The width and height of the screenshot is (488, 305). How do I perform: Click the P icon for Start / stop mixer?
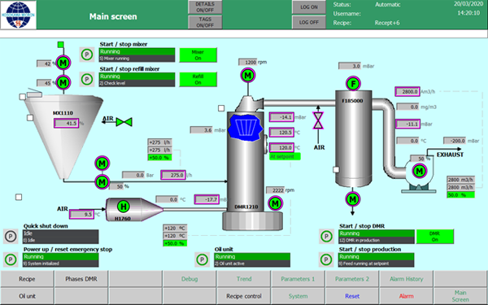[x=87, y=54]
